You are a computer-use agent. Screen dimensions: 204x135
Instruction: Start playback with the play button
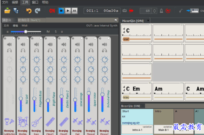(68, 11)
